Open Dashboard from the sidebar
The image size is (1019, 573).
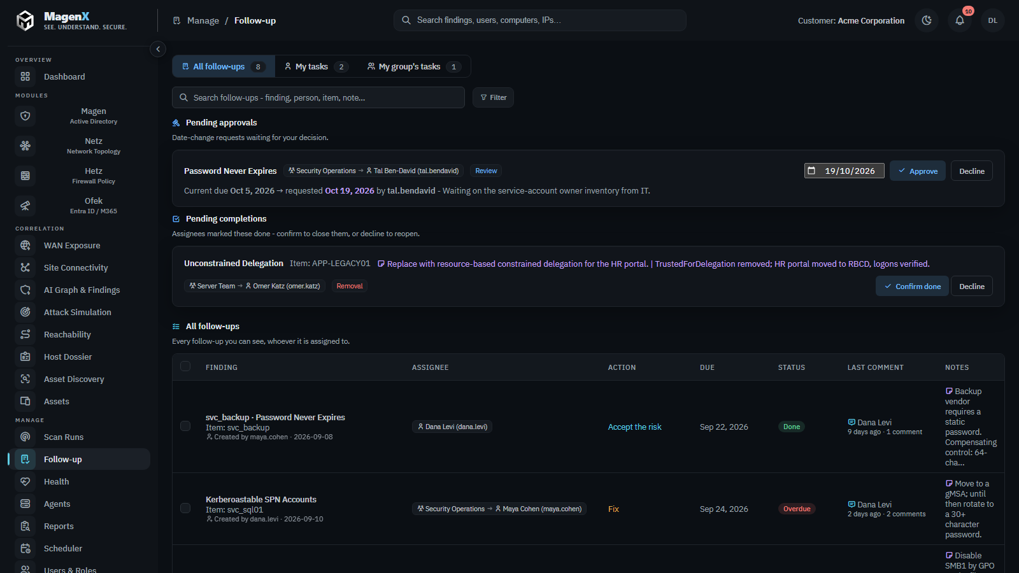(x=79, y=76)
